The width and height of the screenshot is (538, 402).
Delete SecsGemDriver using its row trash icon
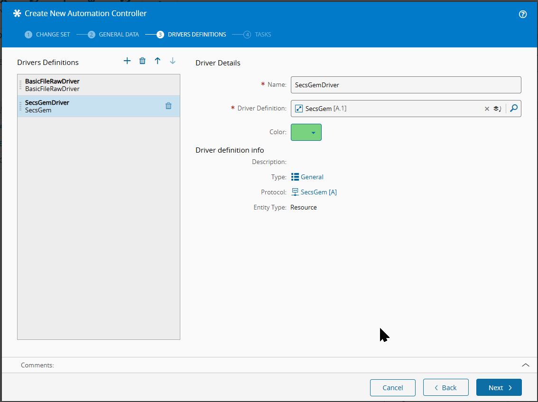tap(168, 106)
